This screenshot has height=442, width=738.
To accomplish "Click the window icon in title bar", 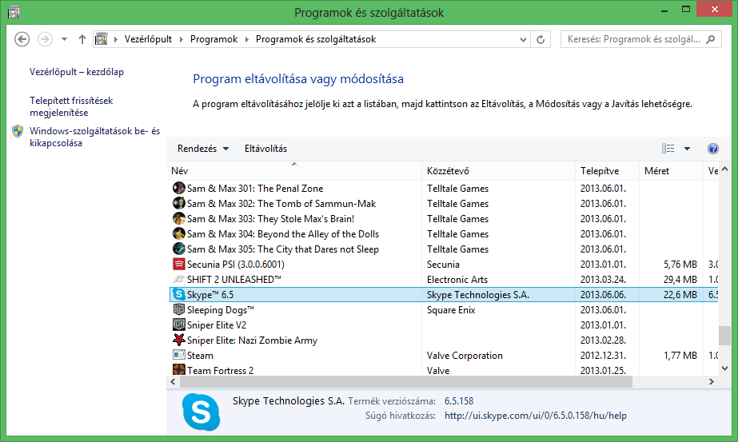I will (14, 12).
